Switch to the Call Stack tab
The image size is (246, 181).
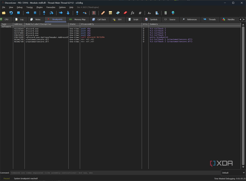100,19
